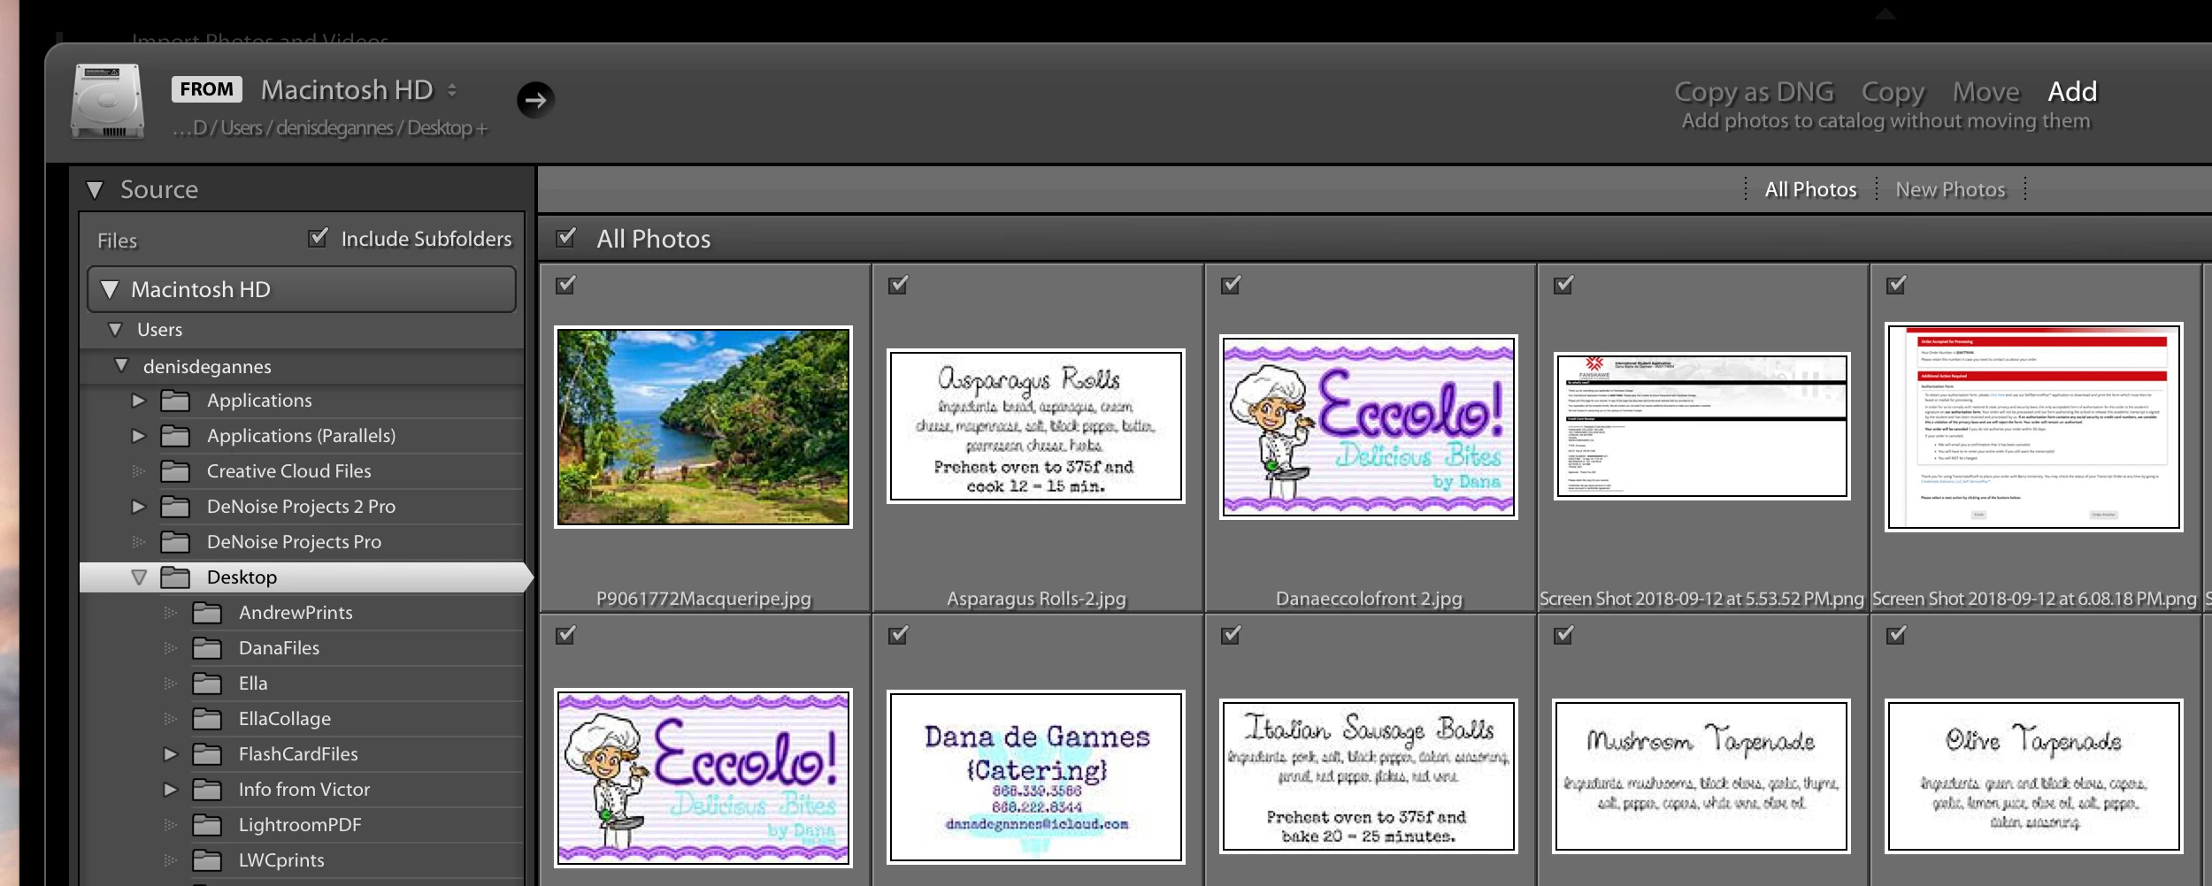Screen dimensions: 2212x886
Task: Click the Files label in Source panel
Action: pos(118,241)
